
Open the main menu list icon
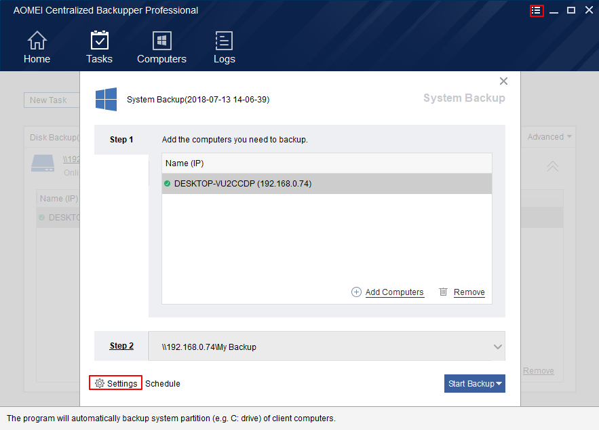537,11
